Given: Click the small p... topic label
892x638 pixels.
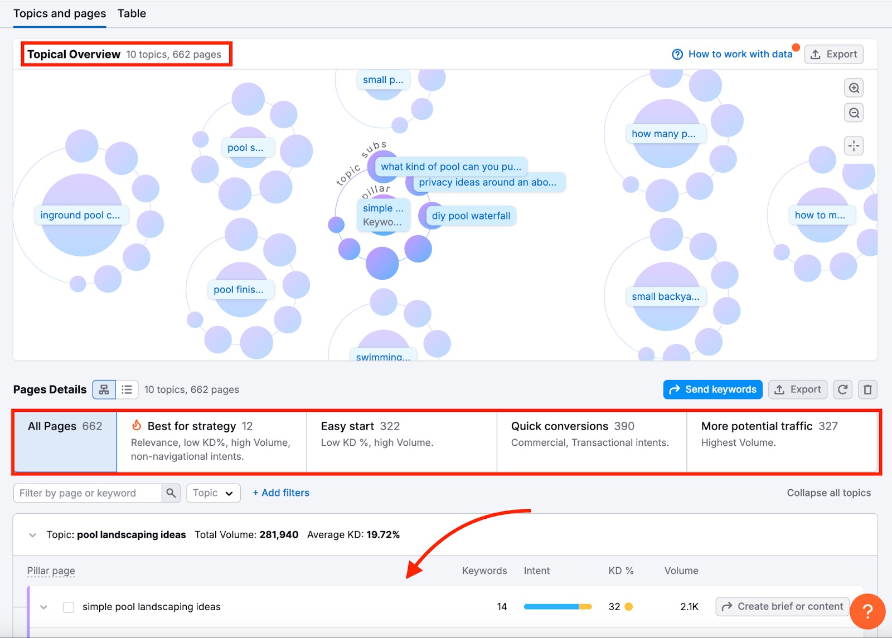Looking at the screenshot, I should coord(383,80).
